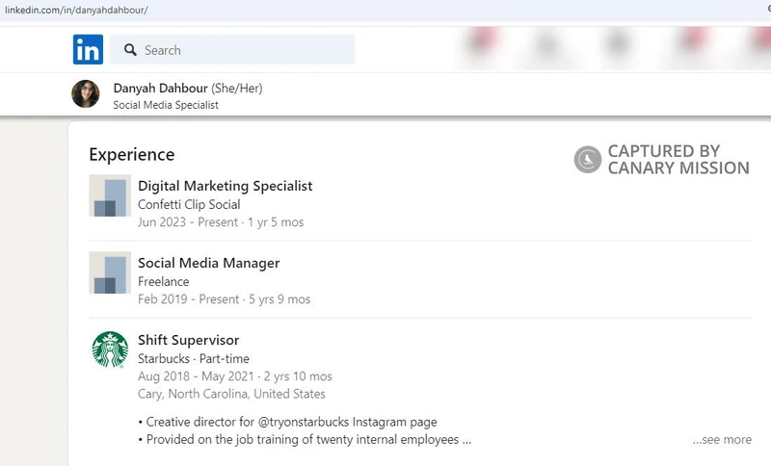The width and height of the screenshot is (771, 466).
Task: Expand description with '...see more'
Action: pos(722,440)
